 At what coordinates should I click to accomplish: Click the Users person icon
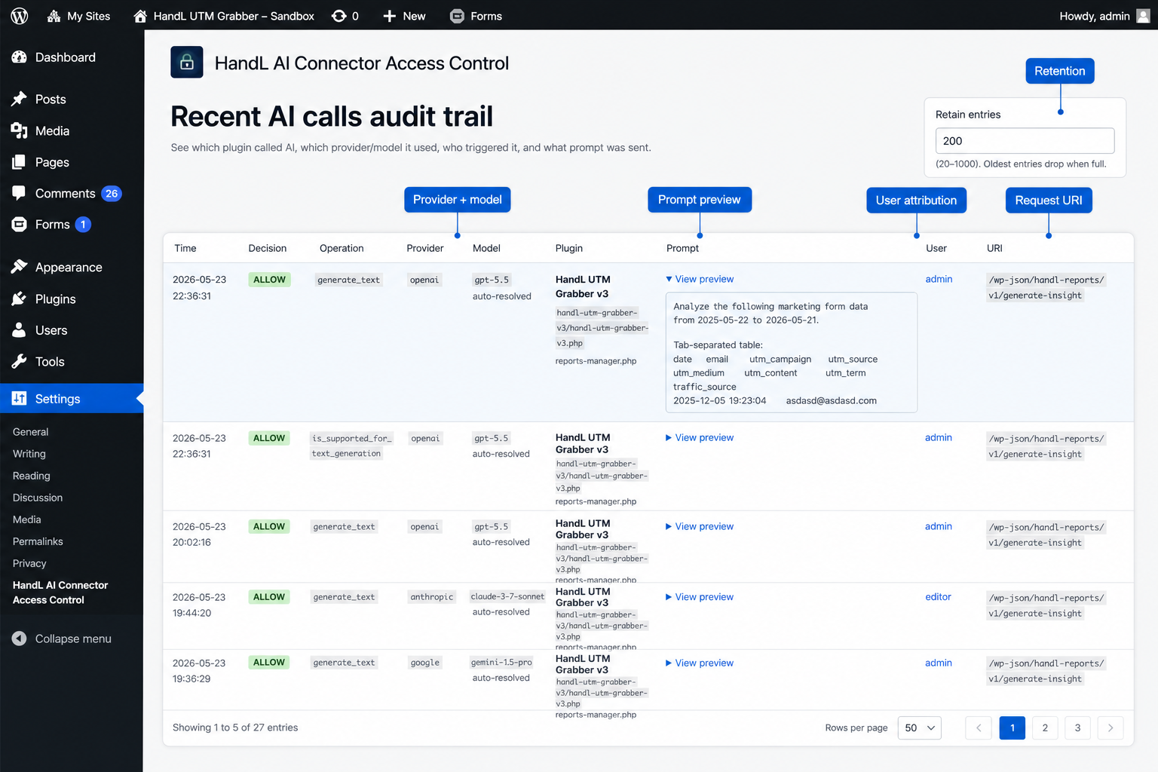(x=20, y=330)
